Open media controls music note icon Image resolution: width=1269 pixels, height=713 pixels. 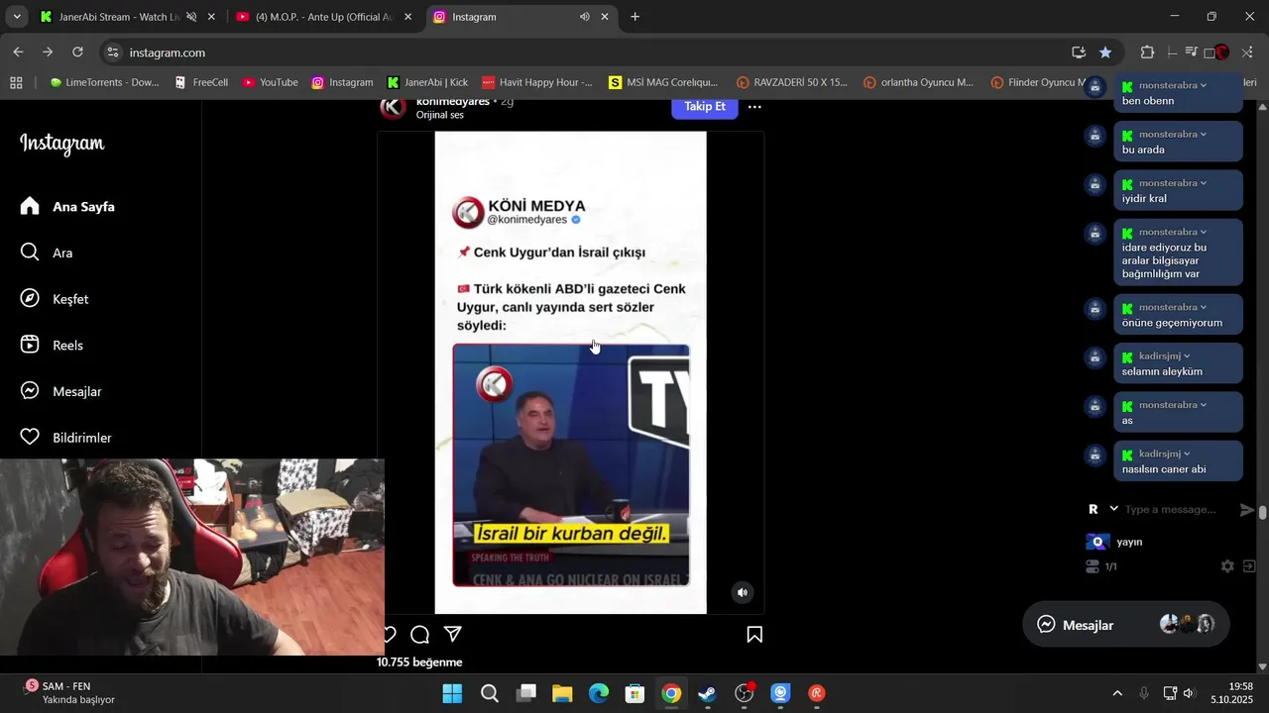pos(1193,52)
